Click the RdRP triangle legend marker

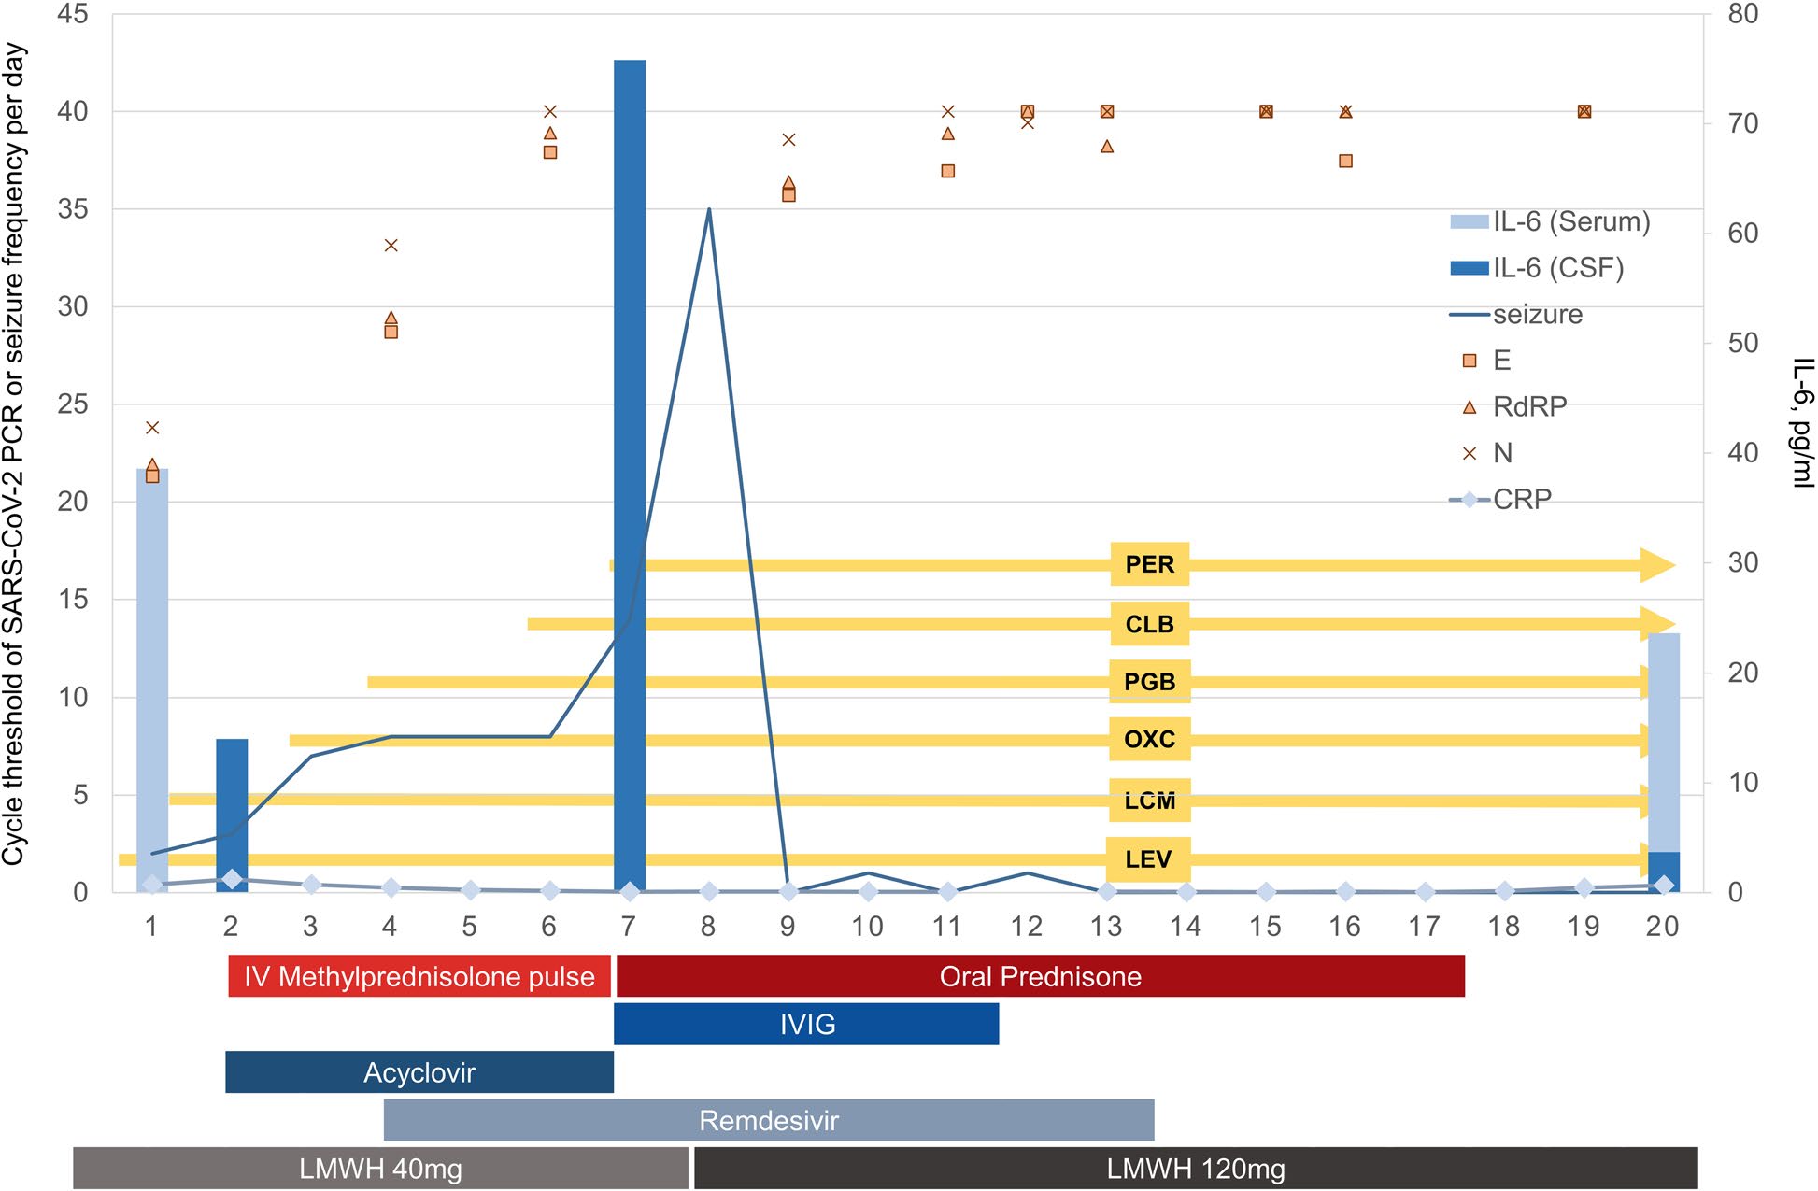tap(1470, 407)
